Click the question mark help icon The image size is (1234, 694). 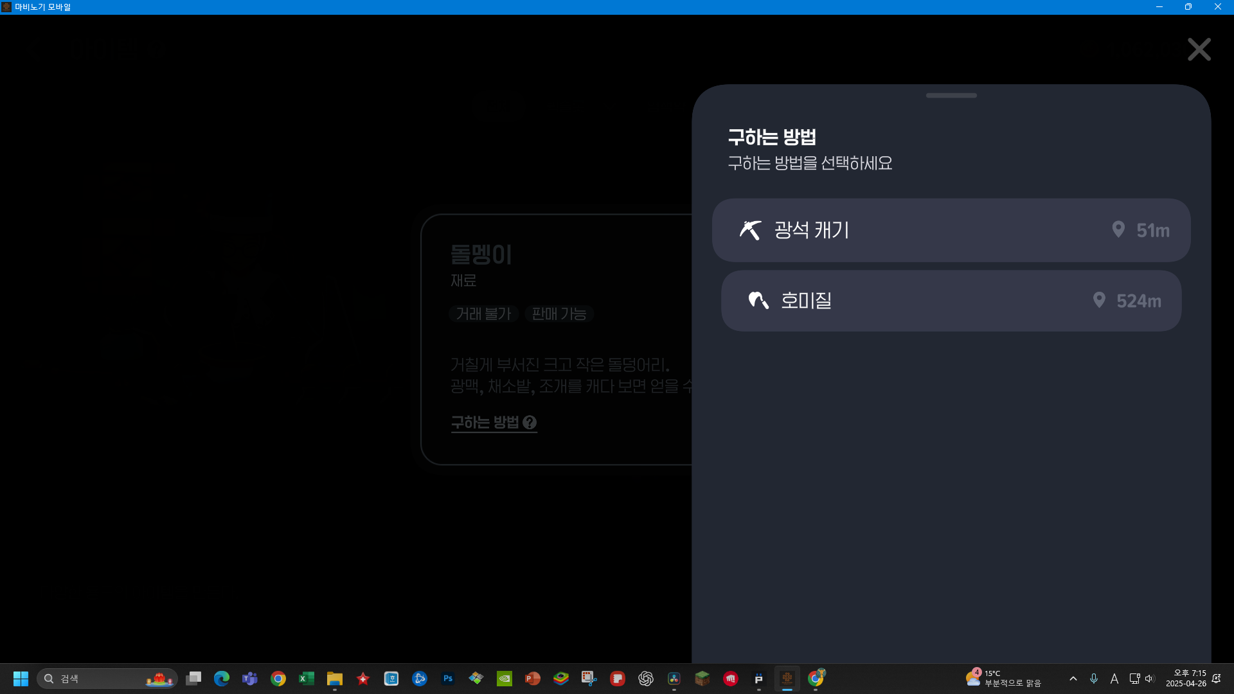click(x=530, y=423)
